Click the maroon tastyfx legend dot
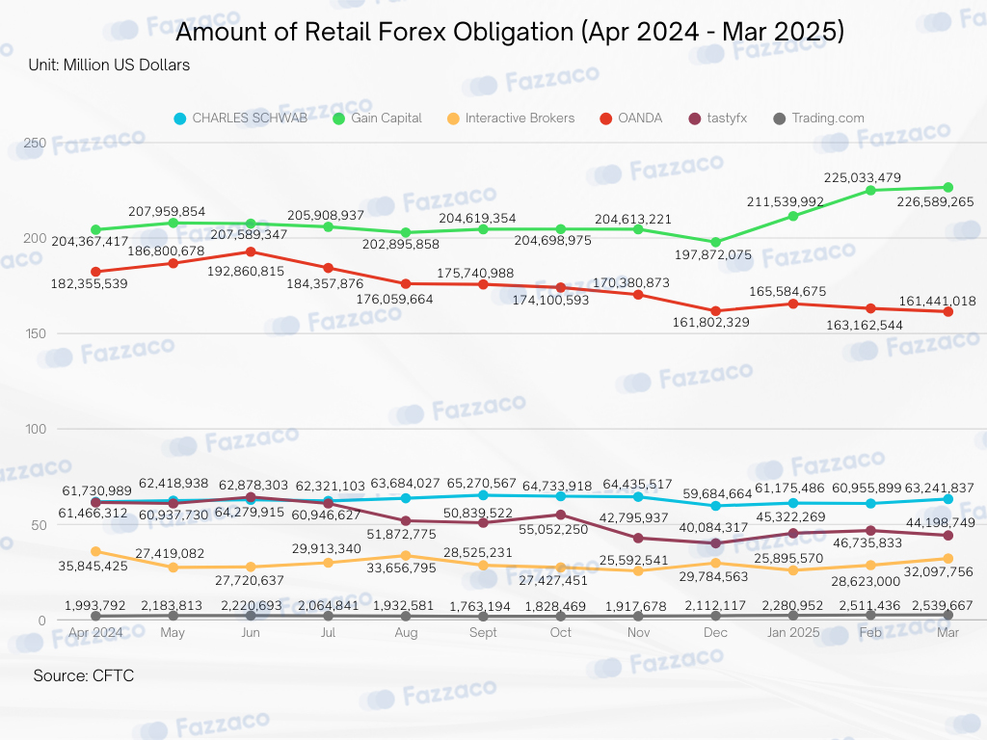 point(695,119)
